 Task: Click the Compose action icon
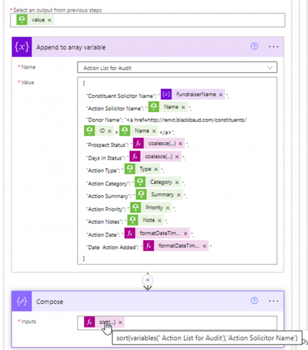tap(22, 301)
